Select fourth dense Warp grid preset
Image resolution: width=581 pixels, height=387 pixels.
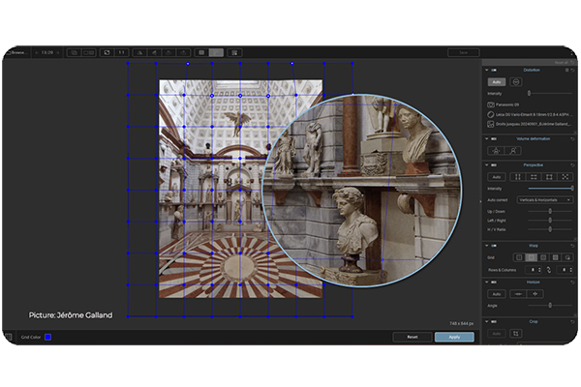coord(555,257)
